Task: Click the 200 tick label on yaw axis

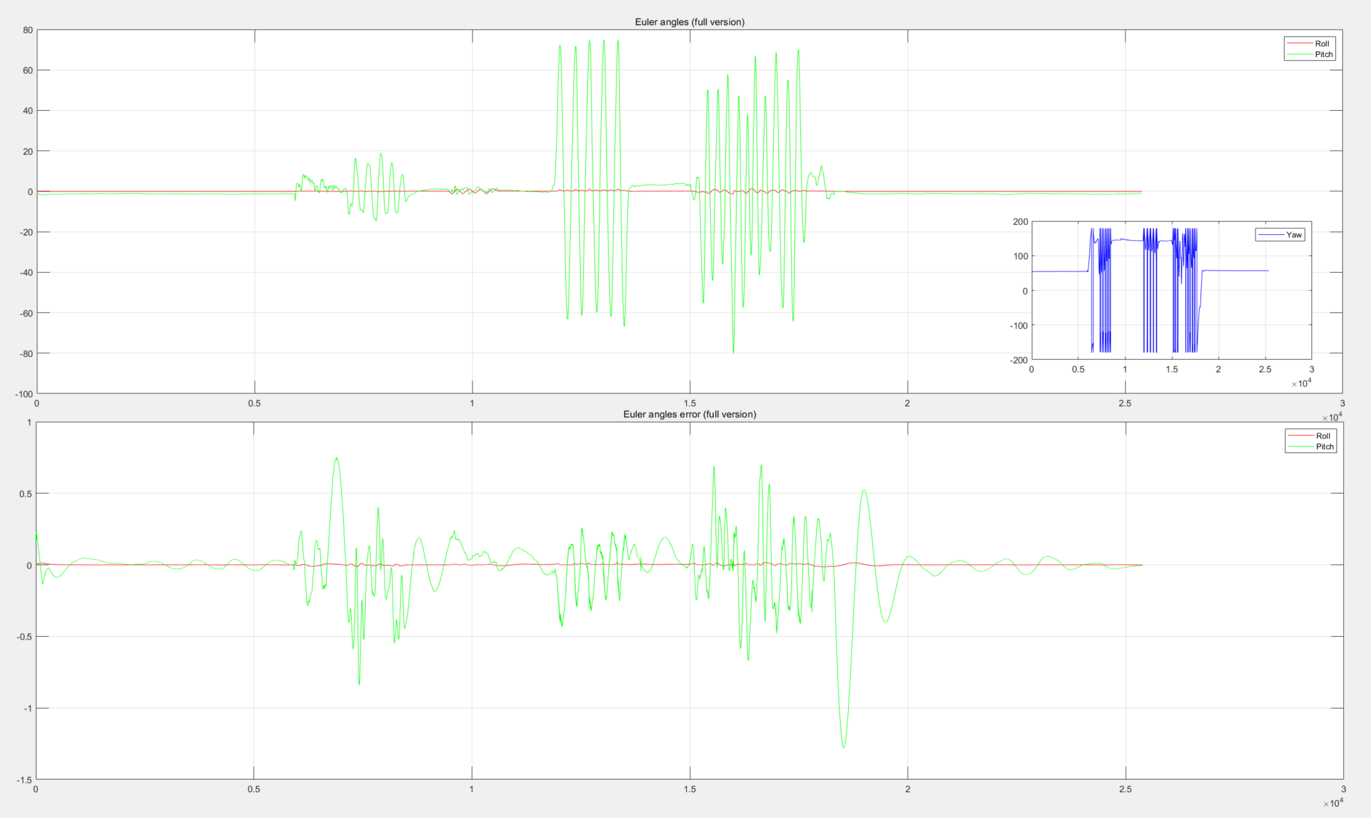Action: pyautogui.click(x=1020, y=222)
